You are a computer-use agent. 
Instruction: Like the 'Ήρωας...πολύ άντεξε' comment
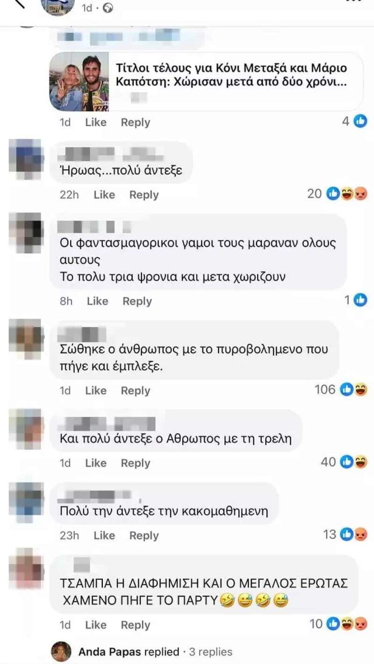click(x=104, y=195)
